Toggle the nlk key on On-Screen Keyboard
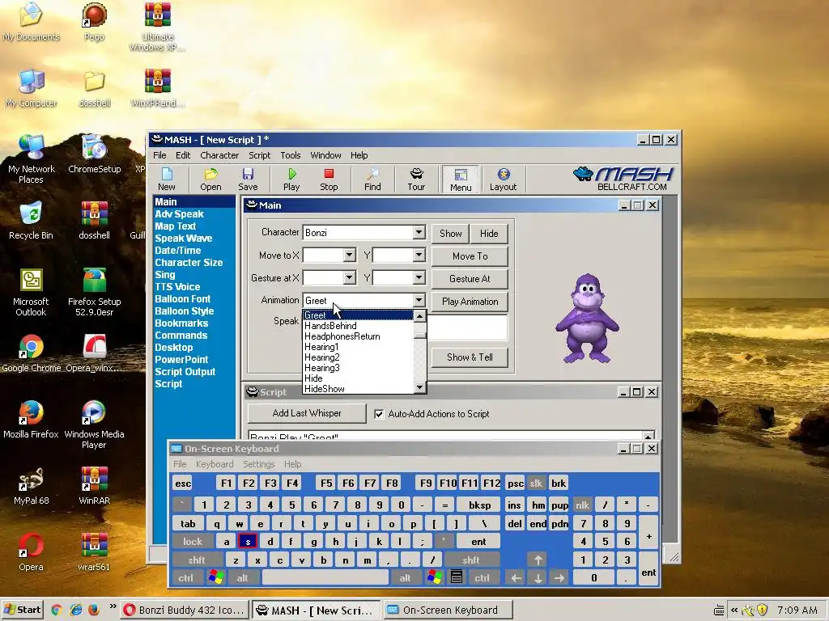The height and width of the screenshot is (621, 829). (x=582, y=505)
